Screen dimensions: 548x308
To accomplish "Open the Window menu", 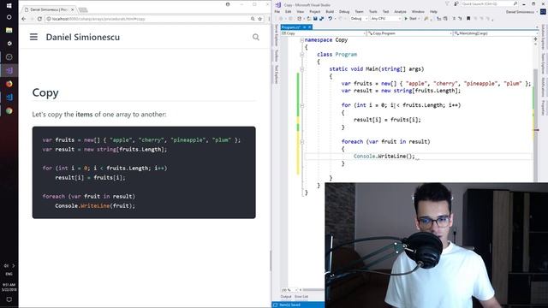I will pos(418,12).
